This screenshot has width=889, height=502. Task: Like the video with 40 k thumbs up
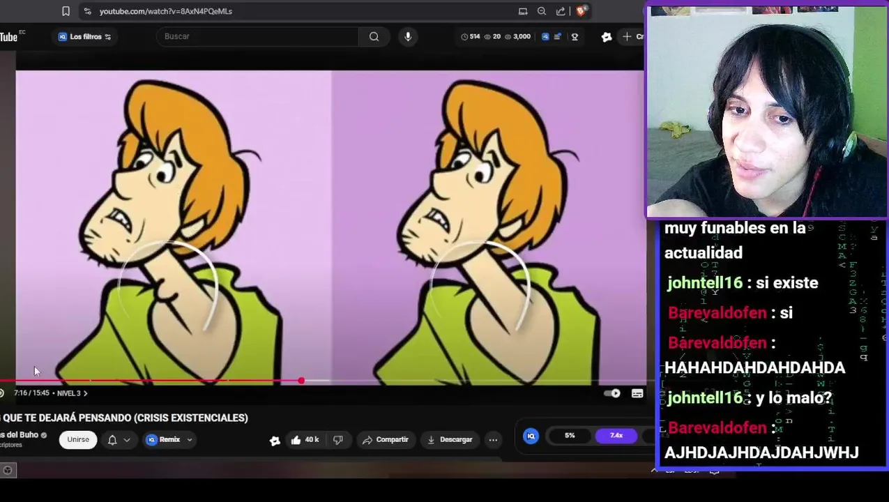305,440
